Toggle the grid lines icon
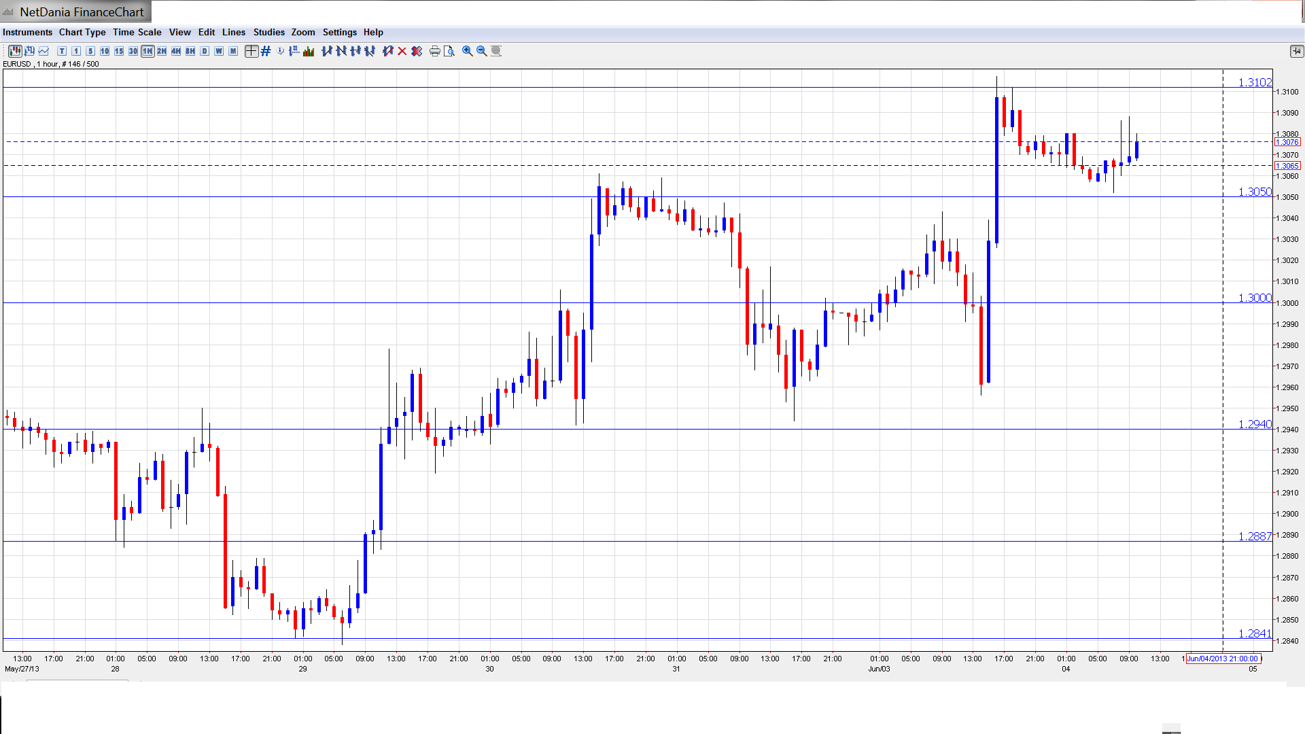Viewport: 1305px width, 734px height. [266, 51]
